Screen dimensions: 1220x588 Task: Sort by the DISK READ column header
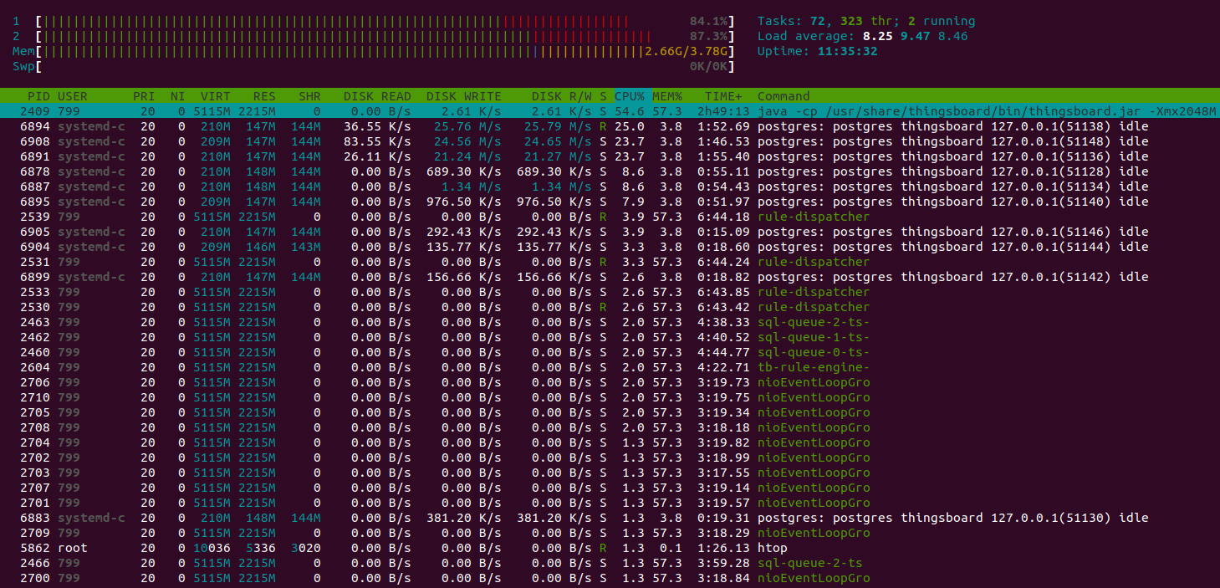point(377,96)
